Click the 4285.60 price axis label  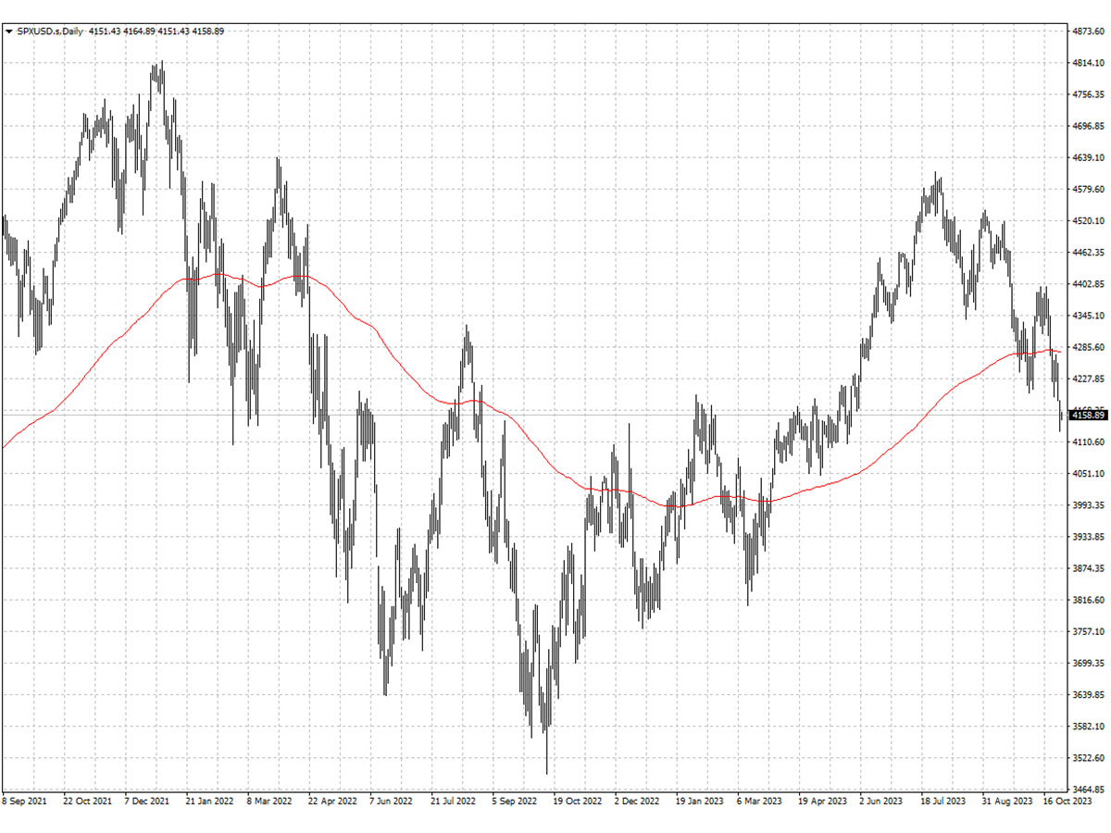1088,347
